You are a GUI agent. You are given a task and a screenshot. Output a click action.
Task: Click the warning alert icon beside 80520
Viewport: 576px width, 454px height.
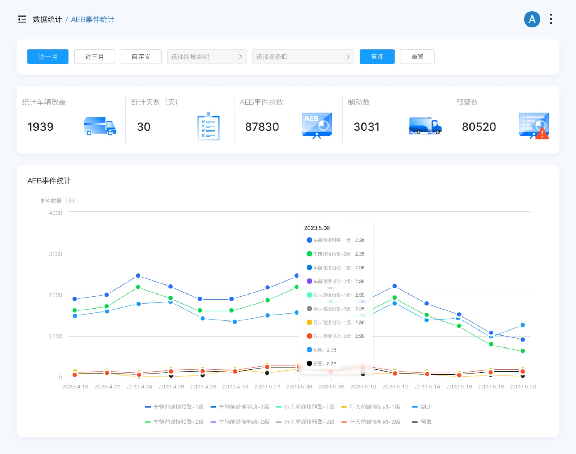click(534, 126)
